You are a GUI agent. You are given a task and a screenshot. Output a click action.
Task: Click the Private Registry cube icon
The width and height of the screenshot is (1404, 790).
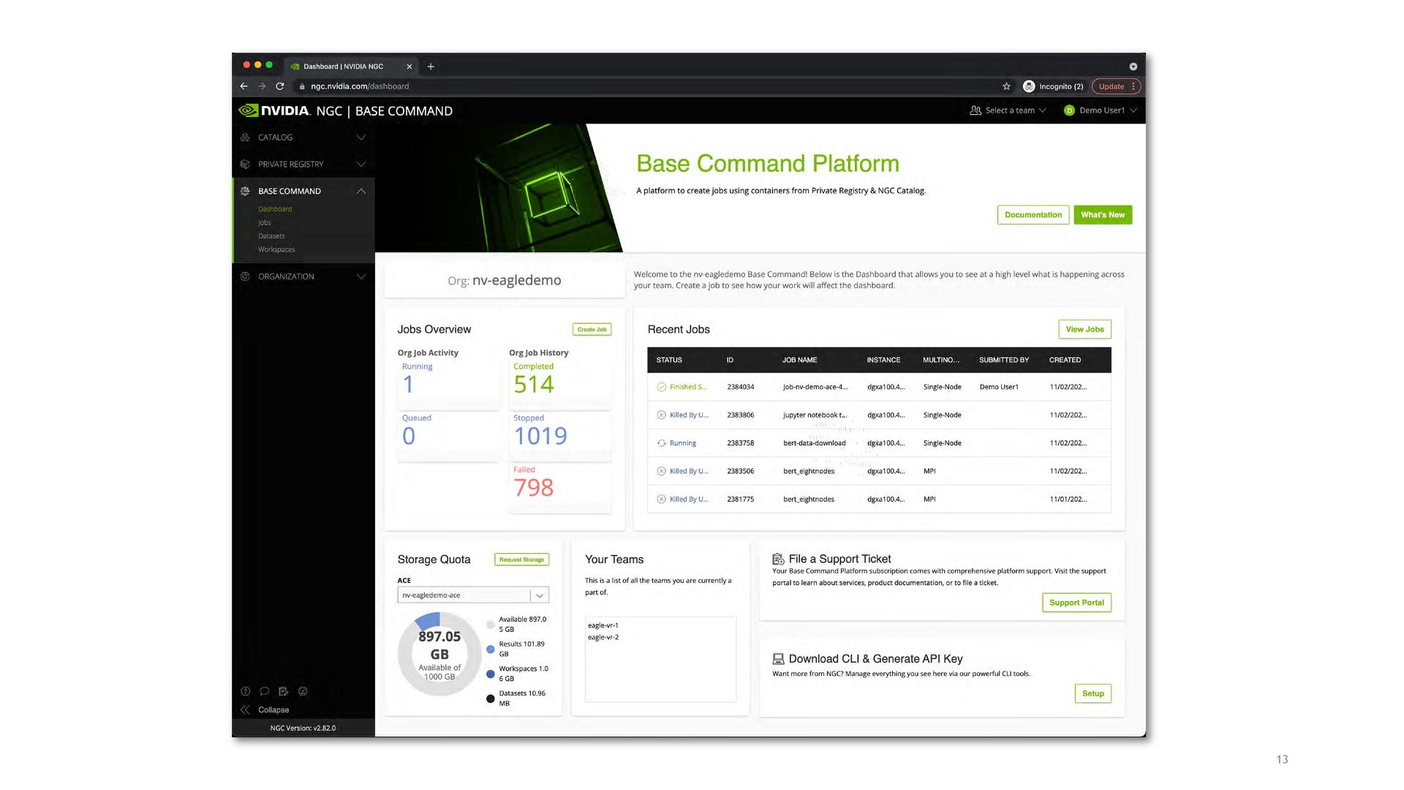(245, 164)
